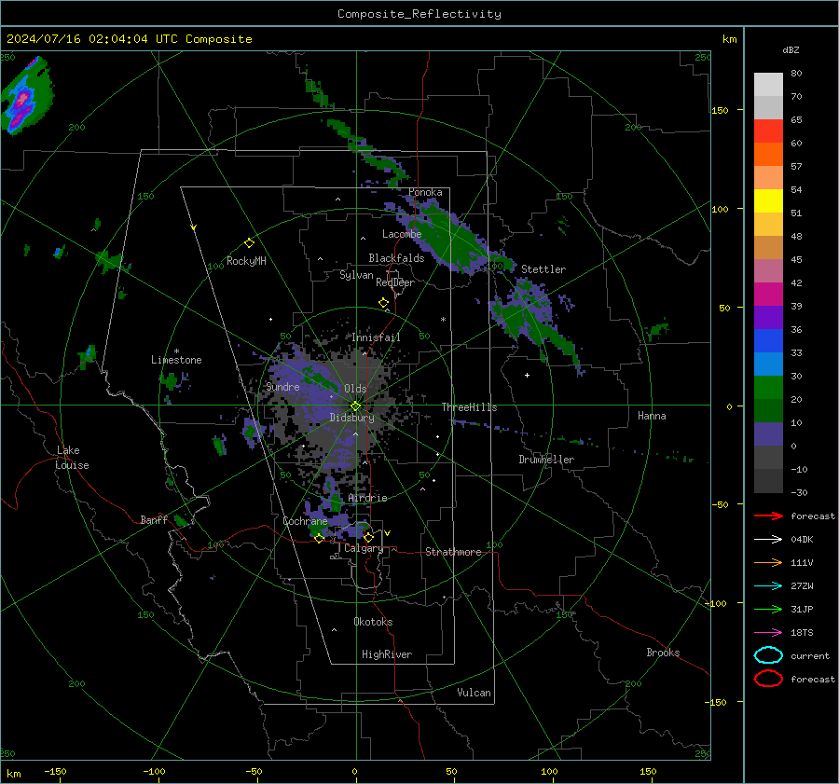Image resolution: width=839 pixels, height=784 pixels.
Task: Click the magenta swatch between 42 and 39 dBZ
Action: coord(768,295)
